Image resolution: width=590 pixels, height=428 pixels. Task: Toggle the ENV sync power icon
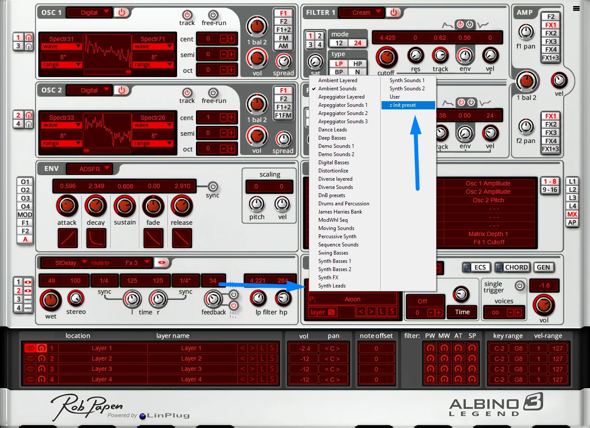212,186
